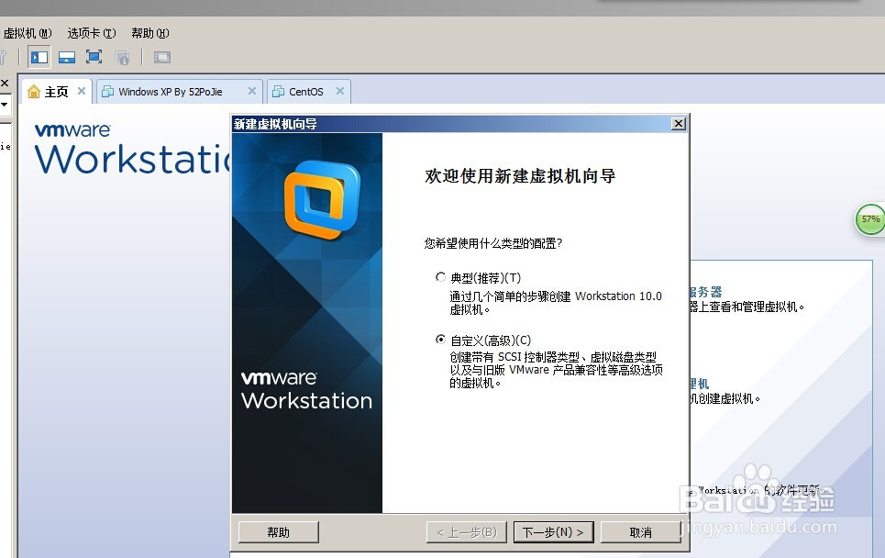Click the VM icon on Windows XP tab
The width and height of the screenshot is (885, 558).
(107, 92)
